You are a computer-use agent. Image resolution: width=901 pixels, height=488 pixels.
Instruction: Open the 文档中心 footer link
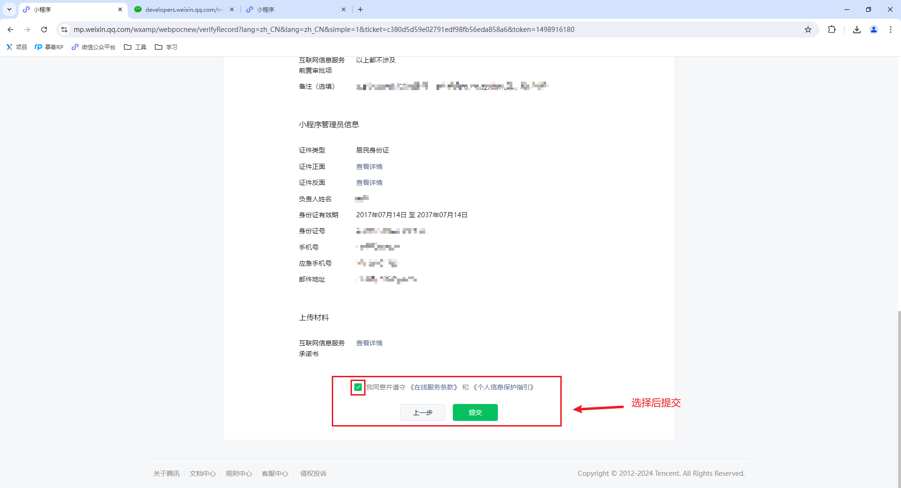tap(203, 473)
